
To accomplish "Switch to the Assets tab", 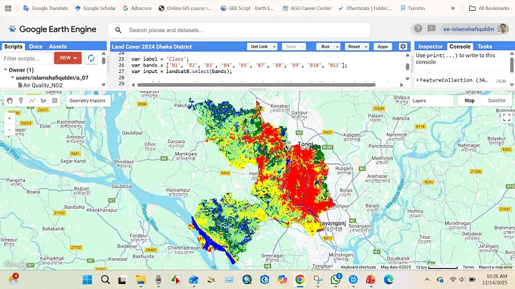I will point(58,46).
